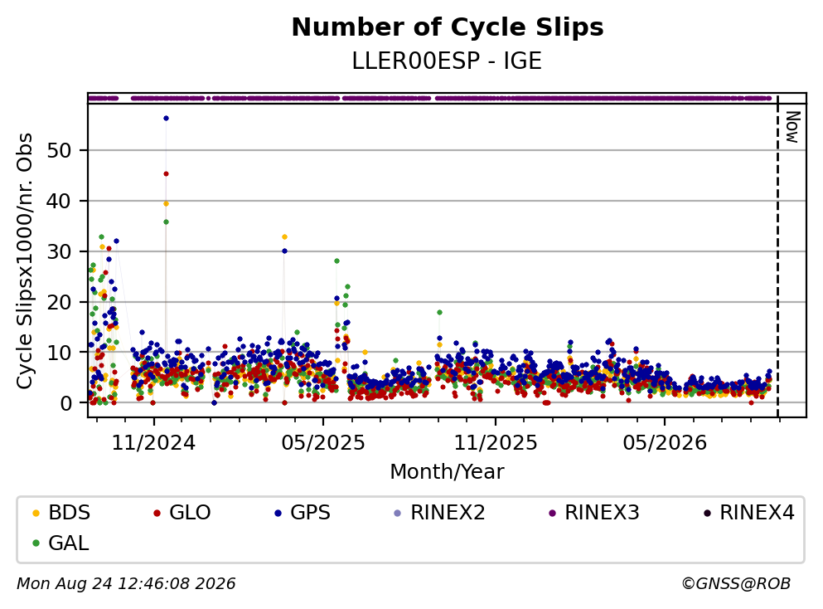Click the y-axis title 'Cycle Slipsx1000/nr. Obs'
823x609 pixels.
(x=24, y=261)
